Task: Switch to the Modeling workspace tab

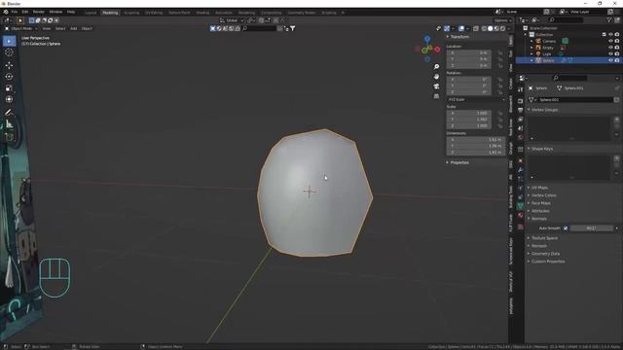Action: pos(110,13)
